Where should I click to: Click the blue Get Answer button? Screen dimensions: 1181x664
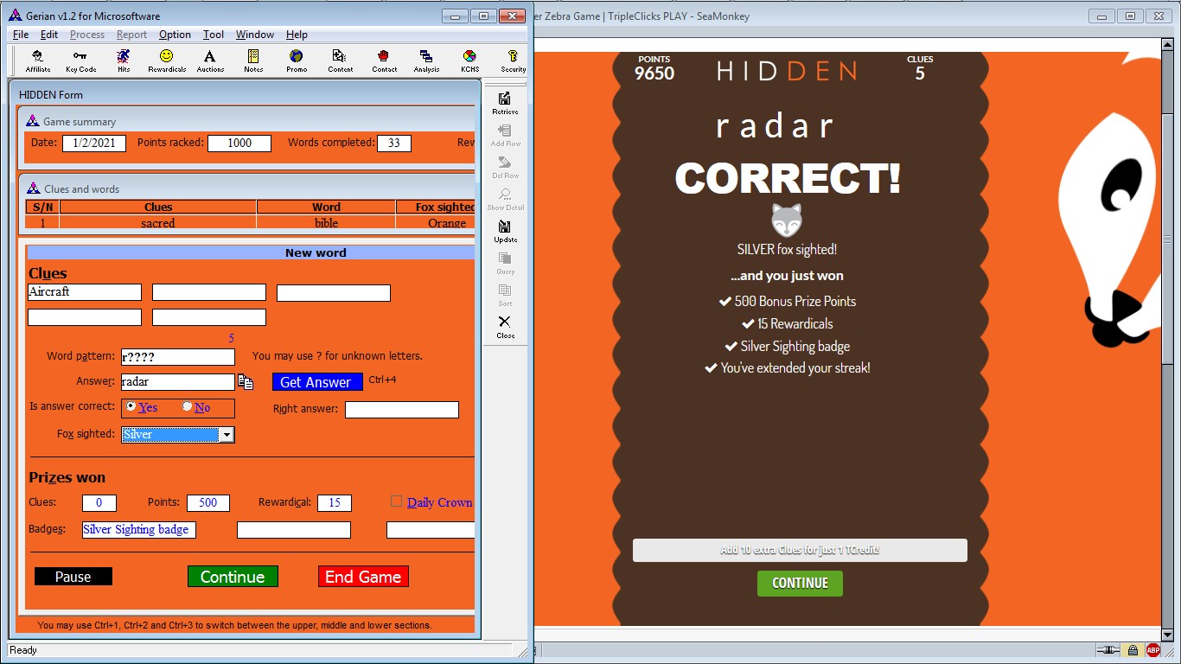(317, 382)
